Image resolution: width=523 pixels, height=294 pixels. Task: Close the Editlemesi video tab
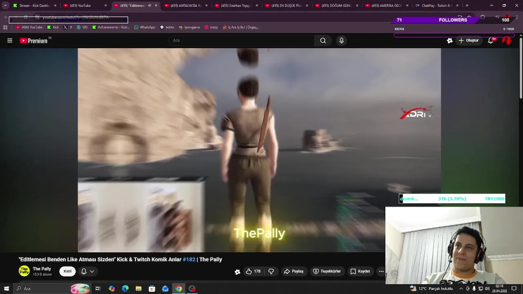point(156,6)
